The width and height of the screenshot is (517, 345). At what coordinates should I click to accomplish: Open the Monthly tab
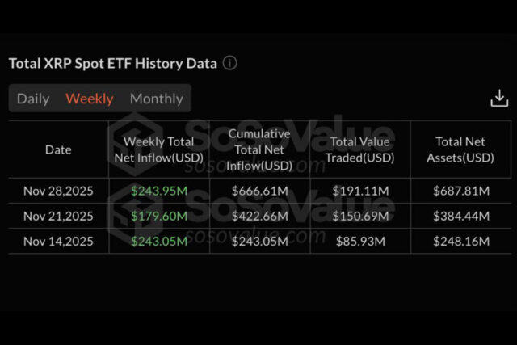coord(157,99)
